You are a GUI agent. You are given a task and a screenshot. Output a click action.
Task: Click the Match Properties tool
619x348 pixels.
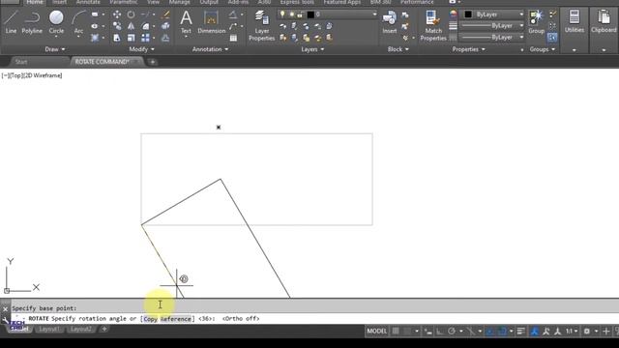tap(433, 26)
